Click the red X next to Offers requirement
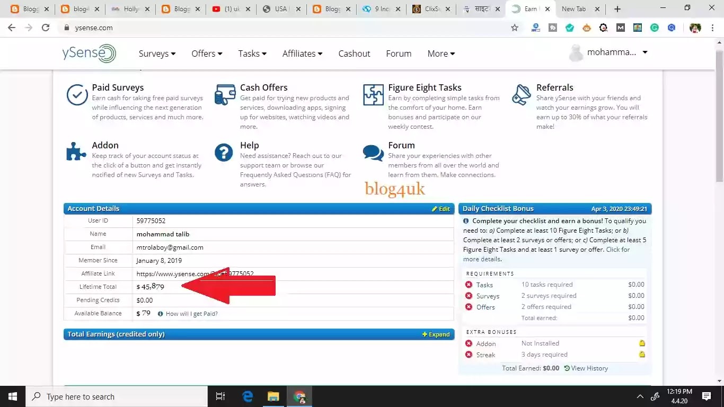Viewport: 724px width, 407px height. [469, 307]
